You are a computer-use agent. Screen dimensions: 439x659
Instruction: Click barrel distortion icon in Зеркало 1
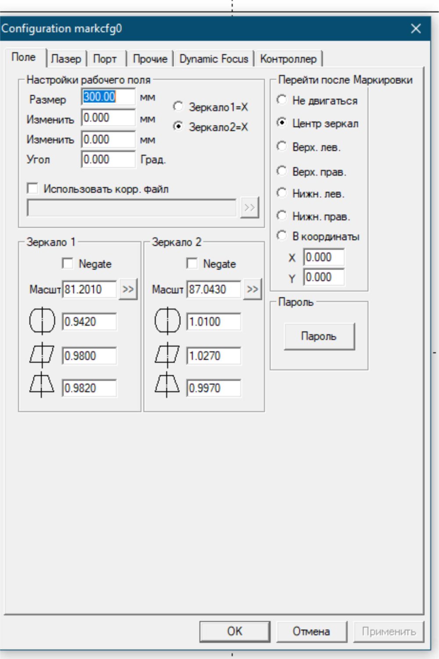click(42, 321)
